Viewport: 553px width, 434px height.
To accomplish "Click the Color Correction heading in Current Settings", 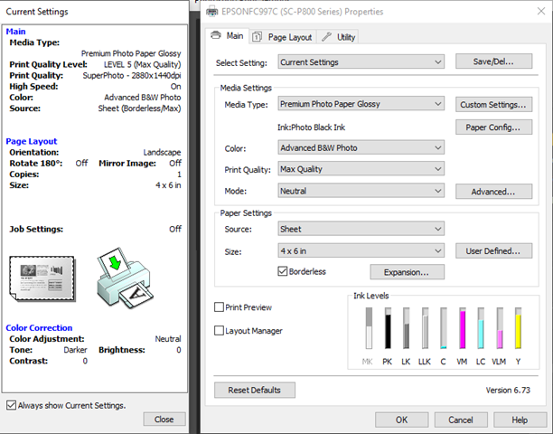I will click(39, 328).
